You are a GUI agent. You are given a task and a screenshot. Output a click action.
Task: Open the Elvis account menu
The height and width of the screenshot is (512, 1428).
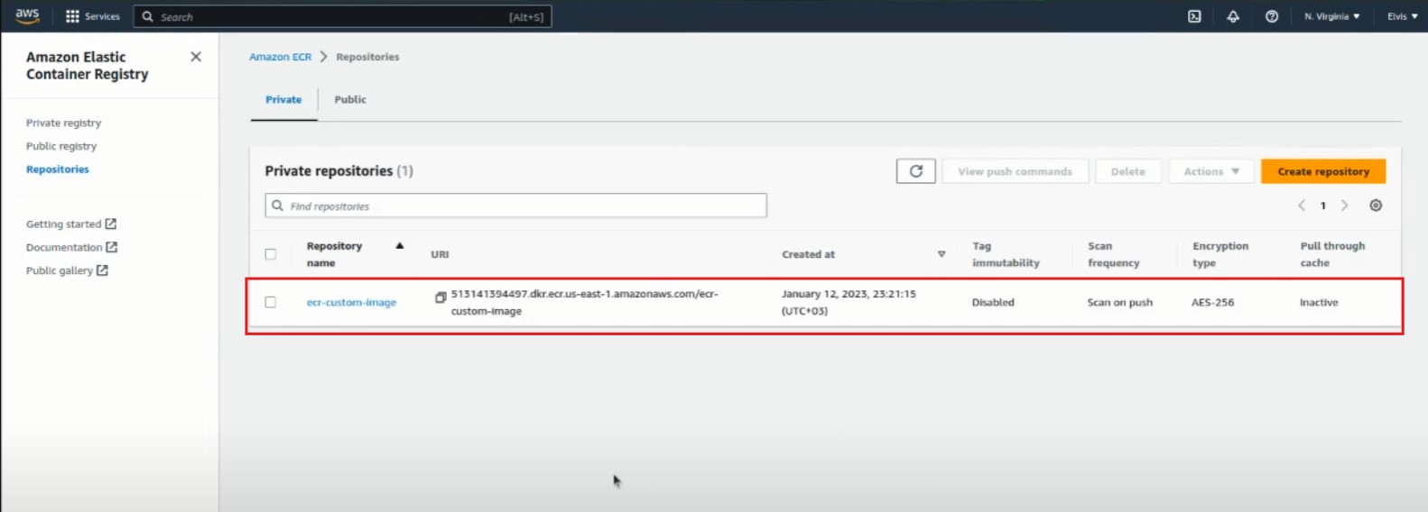[x=1402, y=16]
